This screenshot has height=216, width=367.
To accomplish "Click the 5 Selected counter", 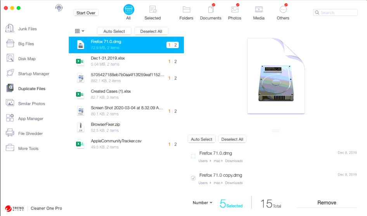I will 231,204.
